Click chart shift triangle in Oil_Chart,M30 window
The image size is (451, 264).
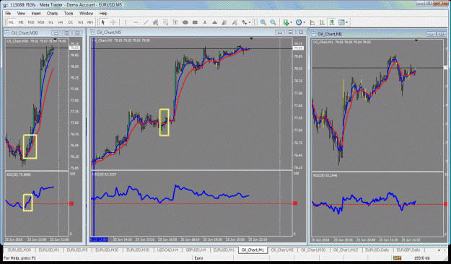click(x=56, y=40)
